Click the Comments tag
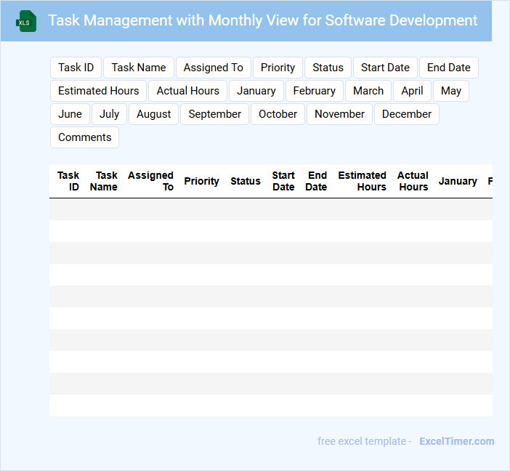Screen dimensions: 510x471 84,137
